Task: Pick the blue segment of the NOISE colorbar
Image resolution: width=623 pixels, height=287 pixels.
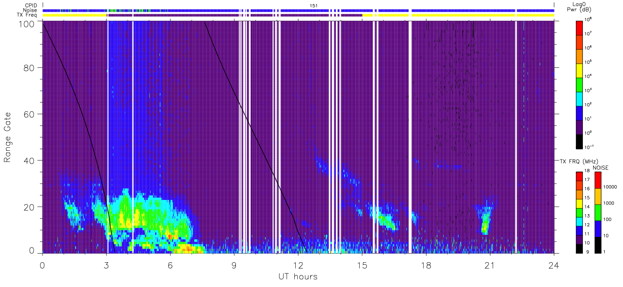Action: click(x=599, y=228)
